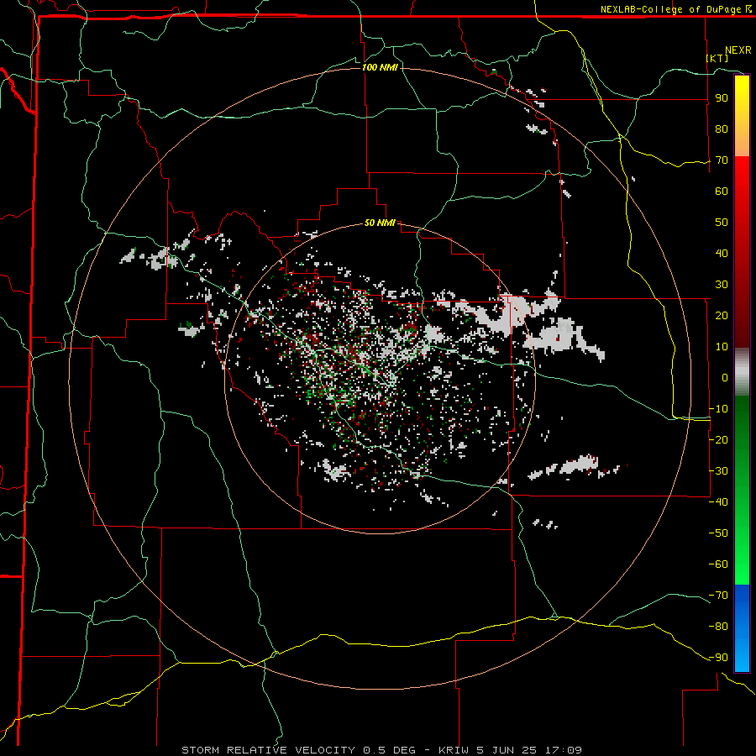Click the -90 value on velocity scale
756x756 pixels.
(718, 658)
